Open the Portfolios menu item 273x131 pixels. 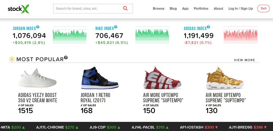click(201, 8)
